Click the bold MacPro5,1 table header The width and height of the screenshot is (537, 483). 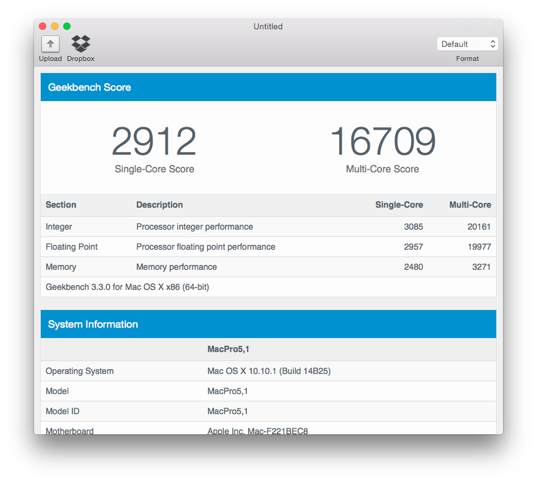click(x=229, y=349)
